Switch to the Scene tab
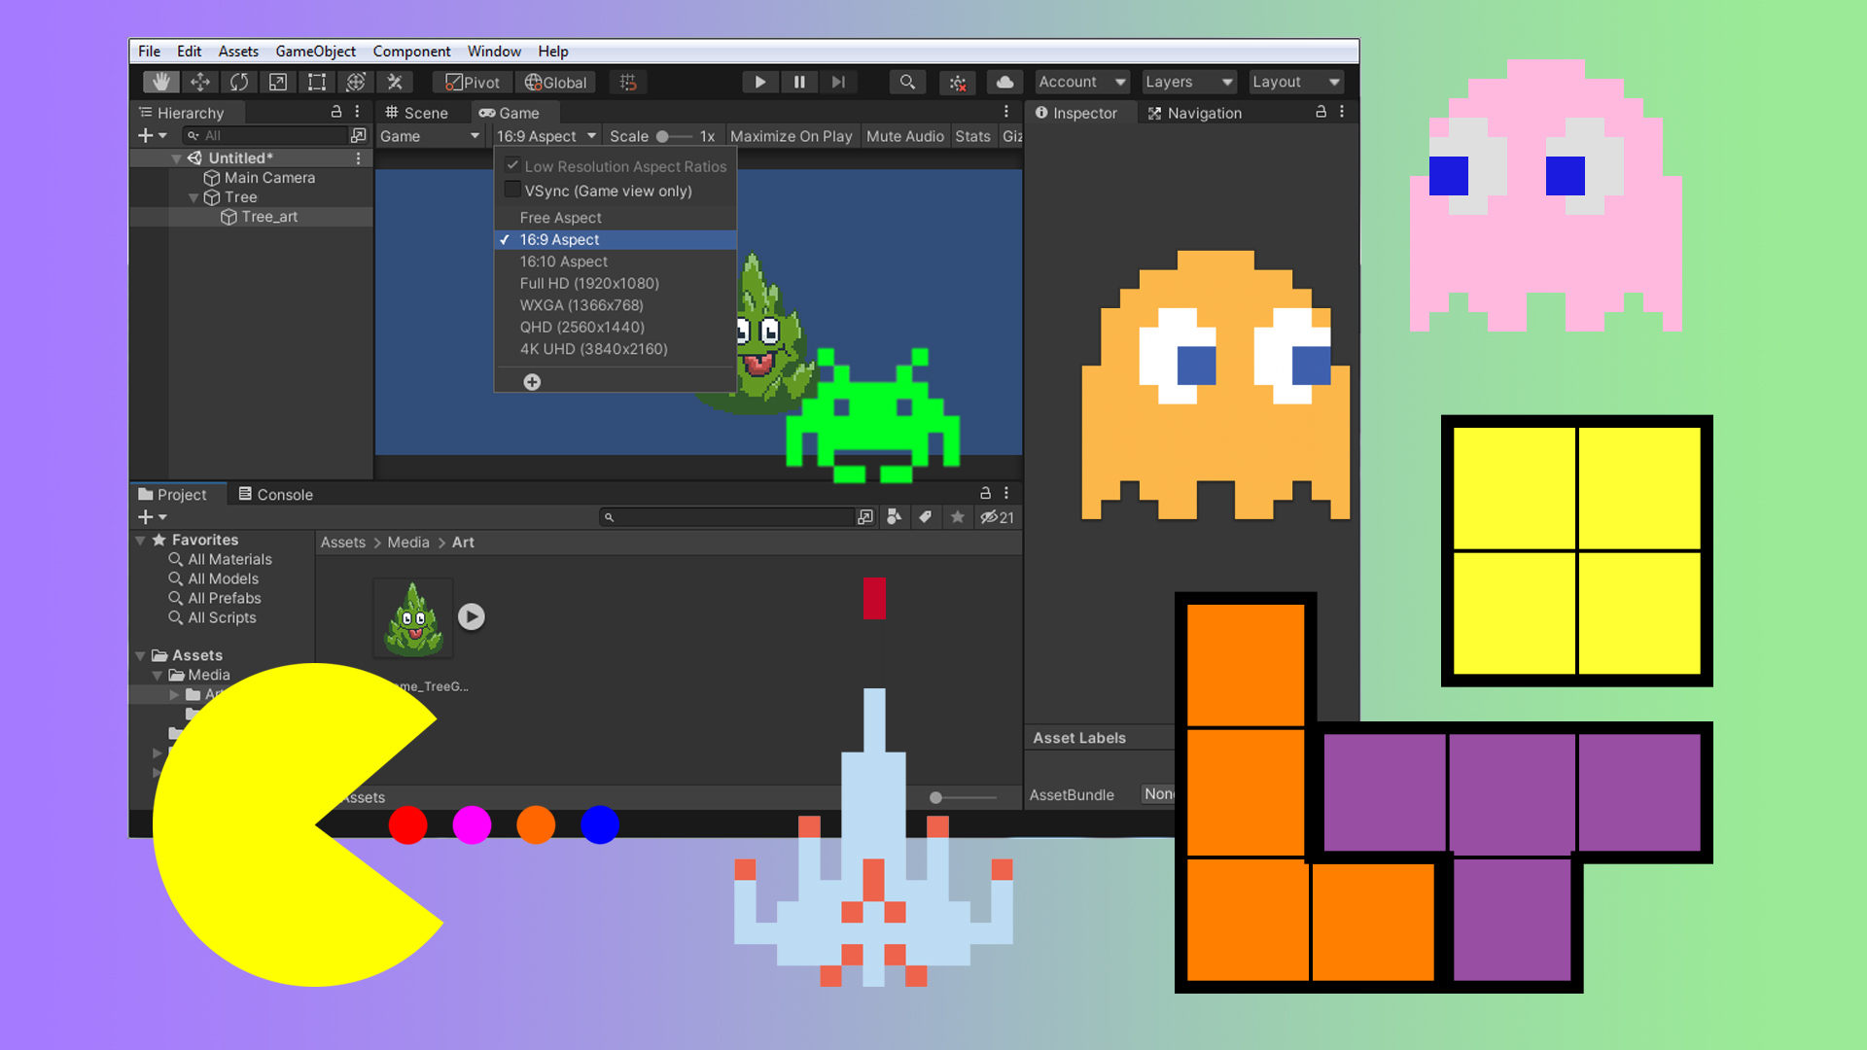The image size is (1867, 1050). pyautogui.click(x=416, y=113)
